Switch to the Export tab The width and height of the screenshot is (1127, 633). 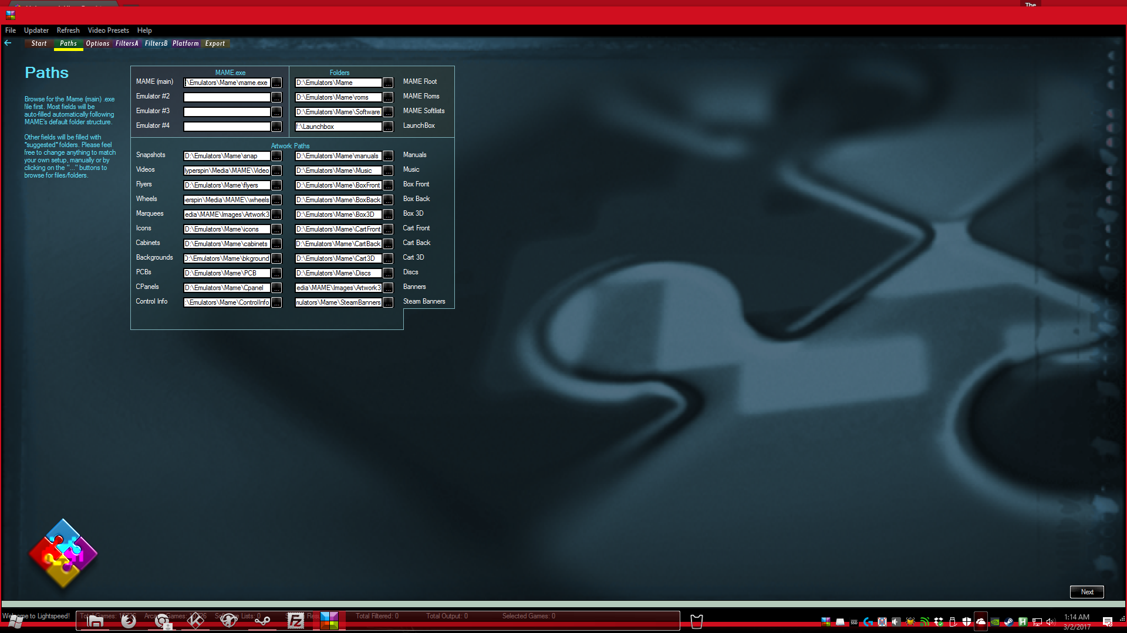click(215, 43)
